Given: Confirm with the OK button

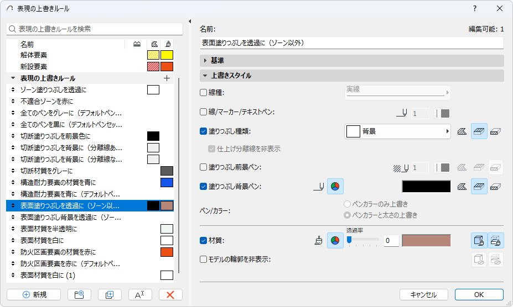Looking at the screenshot, I should pyautogui.click(x=479, y=295).
